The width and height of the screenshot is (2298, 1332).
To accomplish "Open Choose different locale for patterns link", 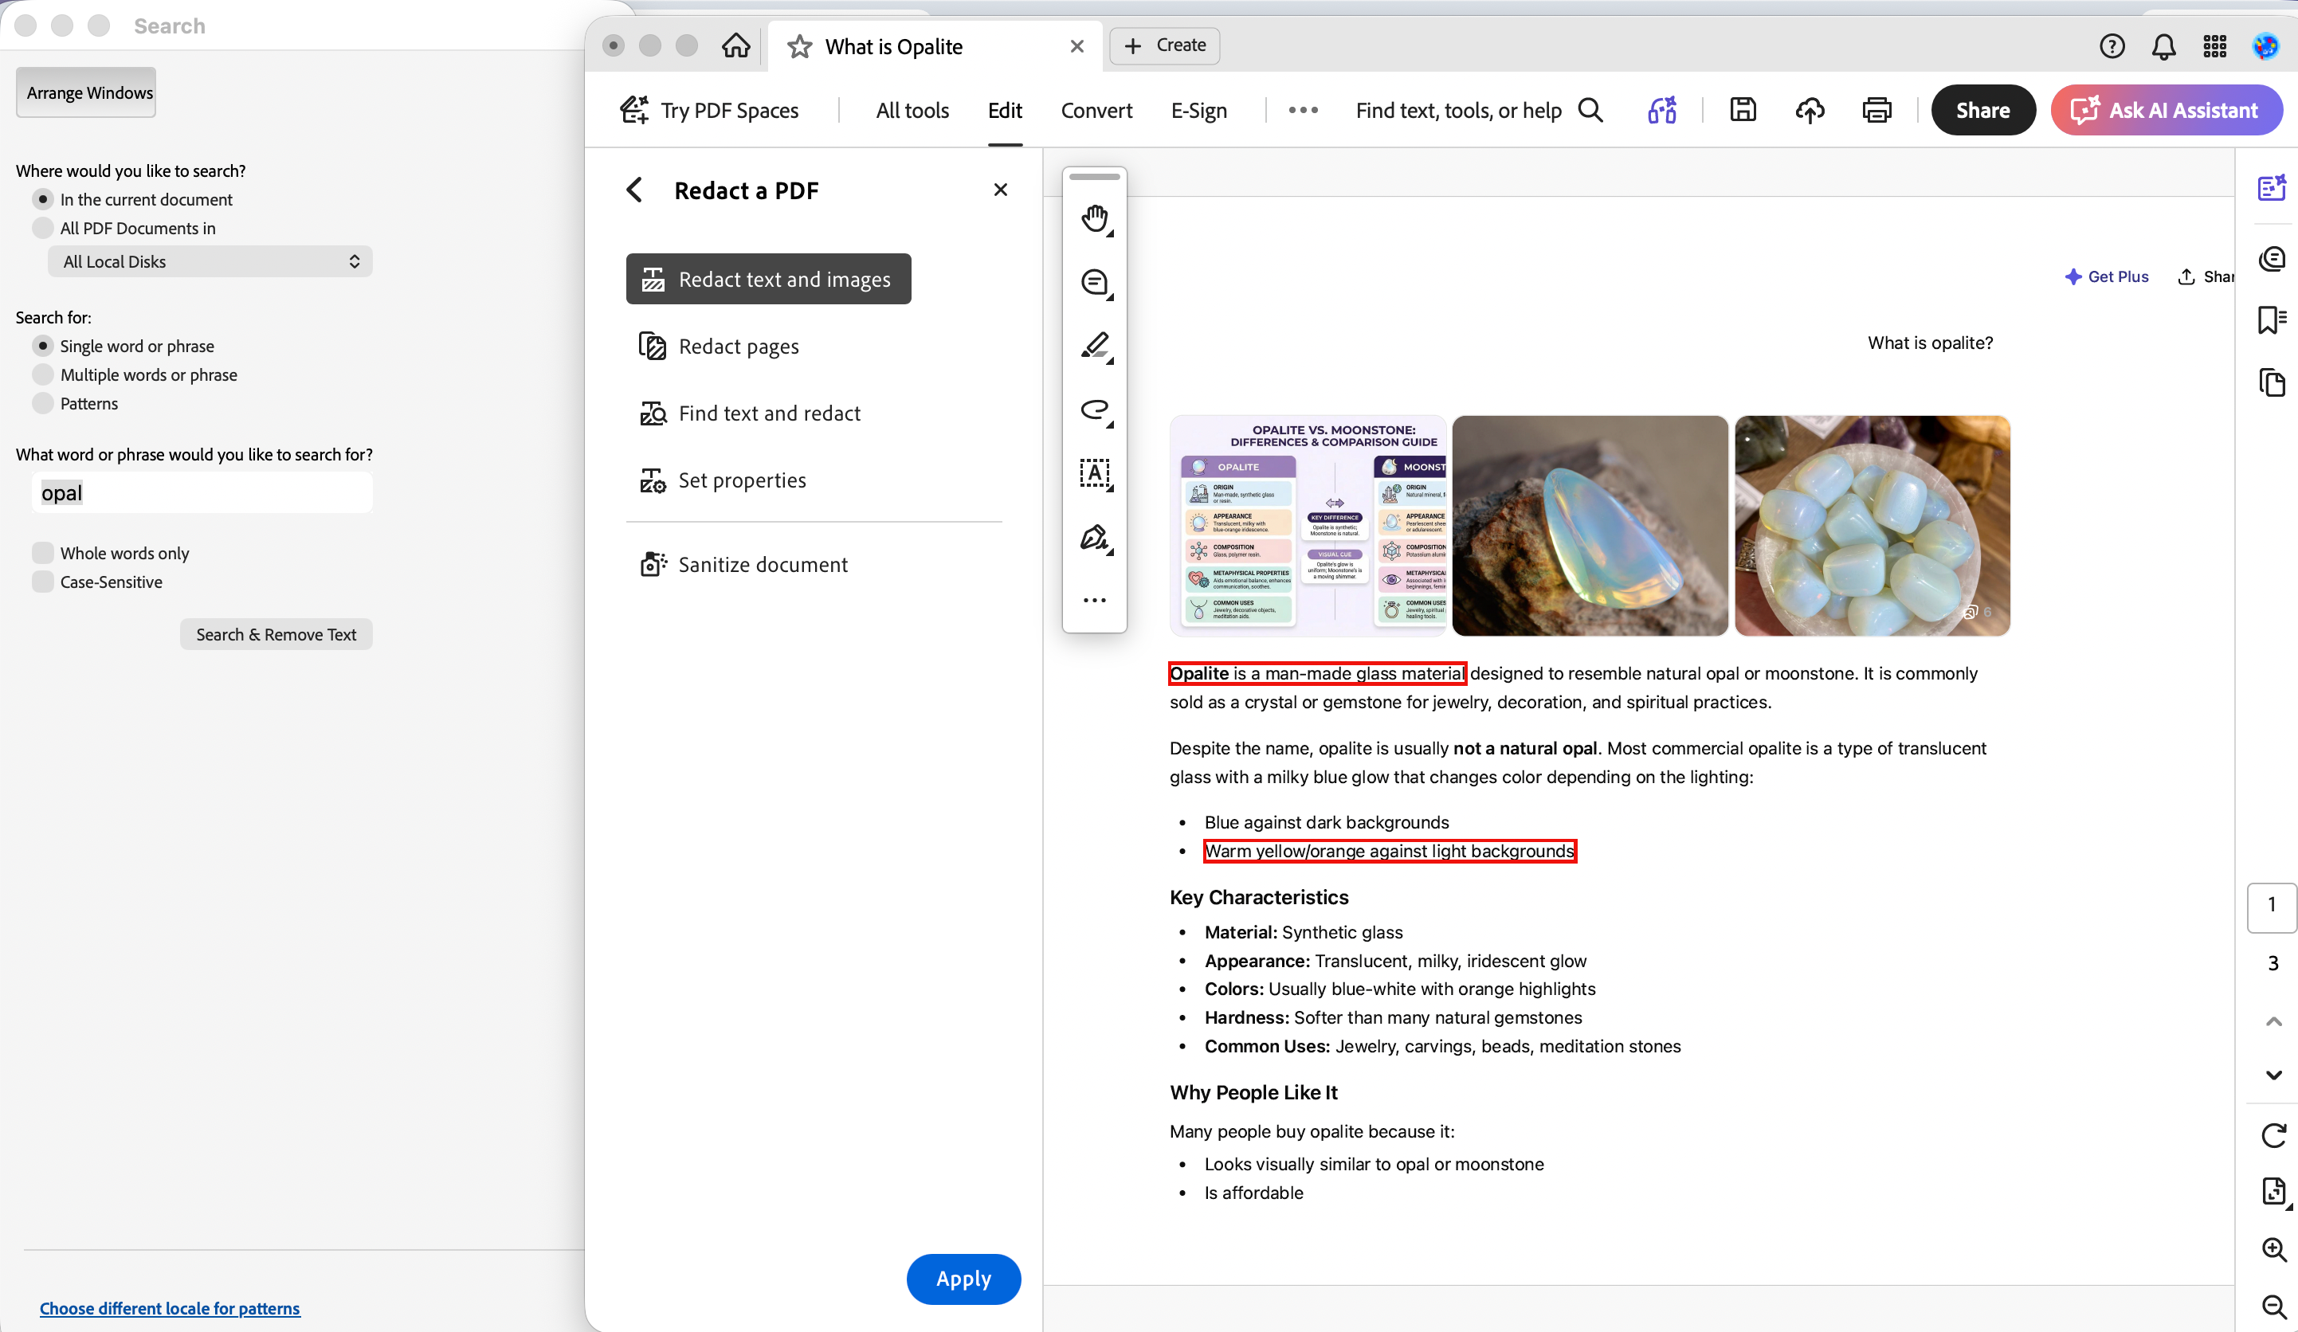I will pyautogui.click(x=170, y=1307).
